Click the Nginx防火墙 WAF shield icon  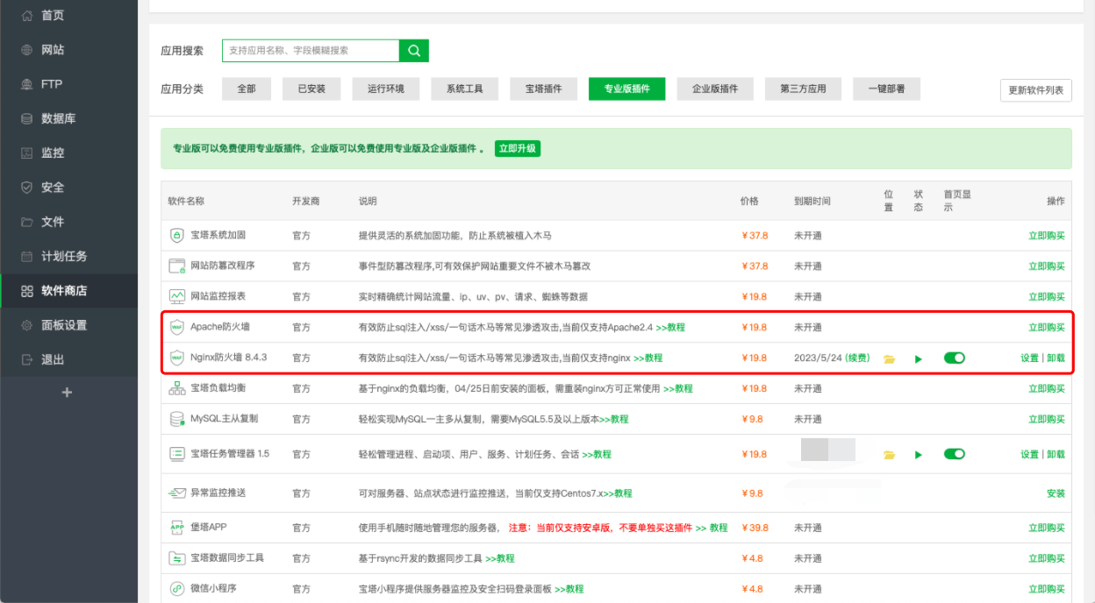pyautogui.click(x=176, y=358)
